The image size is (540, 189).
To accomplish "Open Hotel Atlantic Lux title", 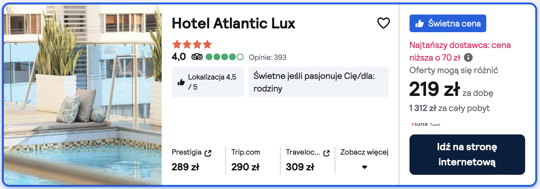I will pos(233,23).
